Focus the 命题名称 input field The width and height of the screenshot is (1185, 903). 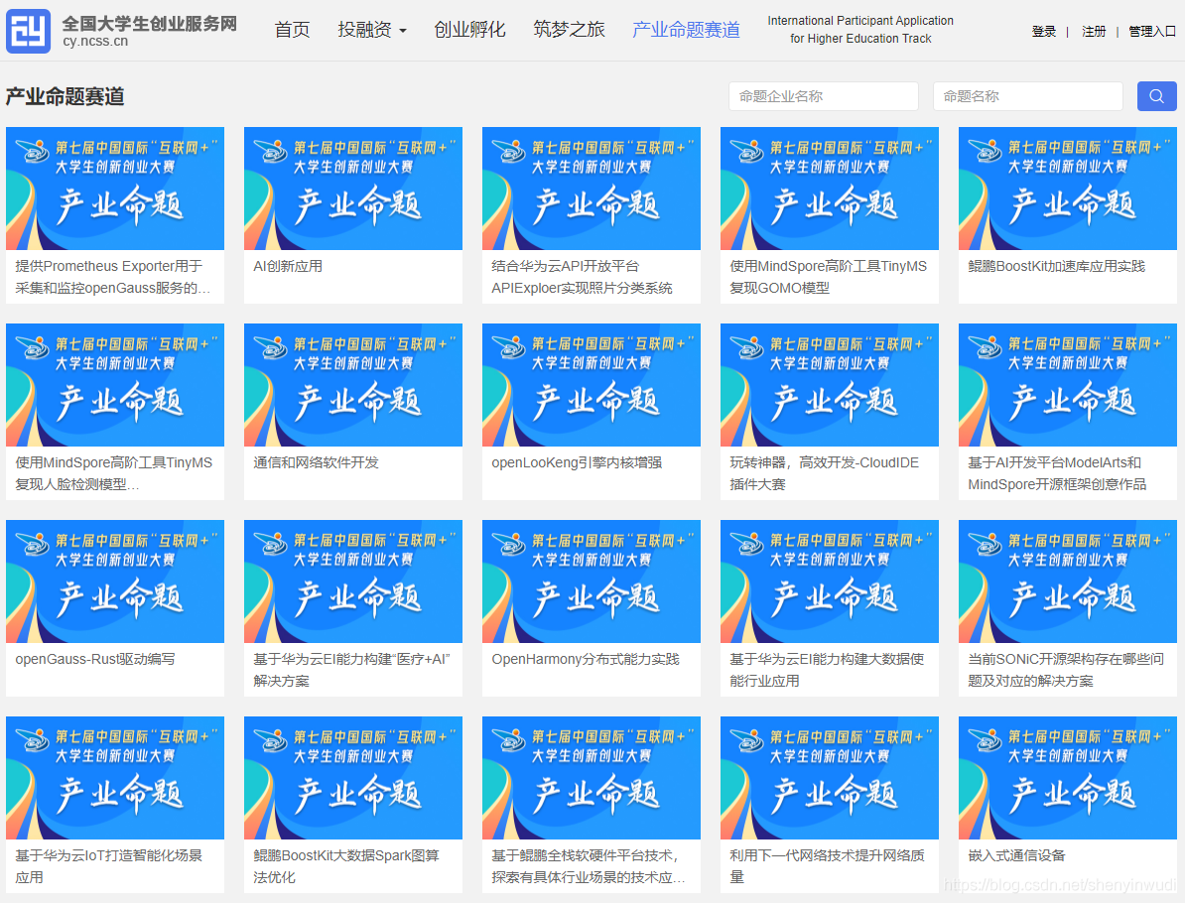(1028, 96)
